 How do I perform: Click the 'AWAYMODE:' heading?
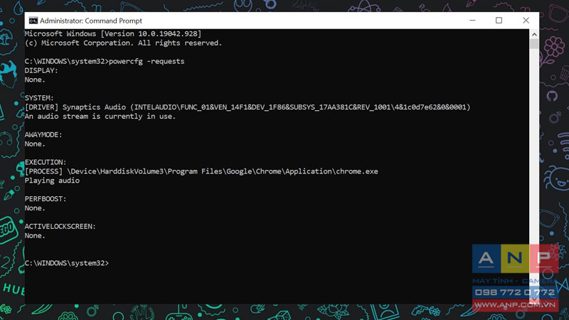click(43, 134)
